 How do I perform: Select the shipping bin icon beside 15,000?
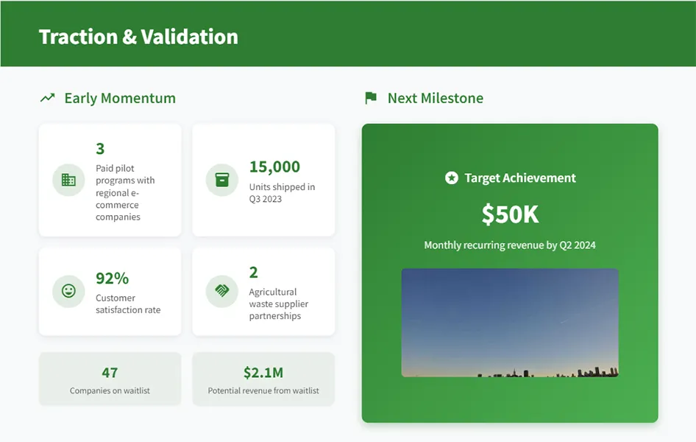(221, 179)
